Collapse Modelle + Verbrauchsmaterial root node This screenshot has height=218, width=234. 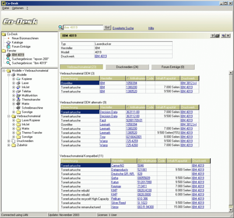[4, 71]
